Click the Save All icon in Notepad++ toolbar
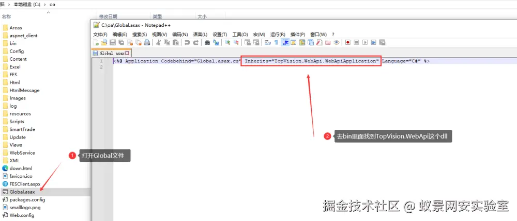Image resolution: width=517 pixels, height=221 pixels. tap(121, 42)
